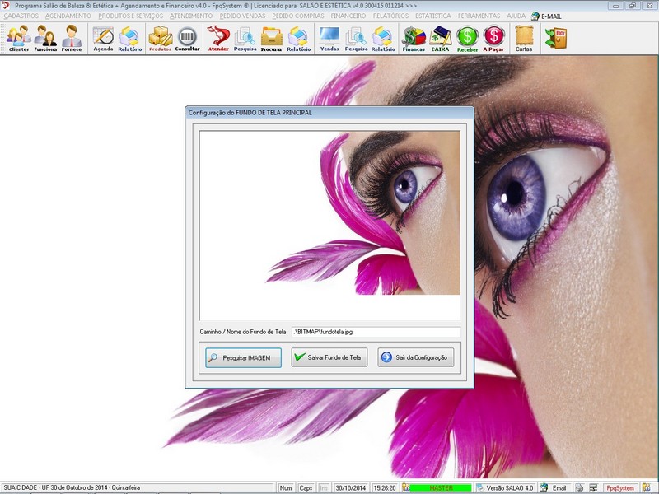Click the Salvar Fundo de Tela button
Screen dimensions: 659x494
(329, 357)
